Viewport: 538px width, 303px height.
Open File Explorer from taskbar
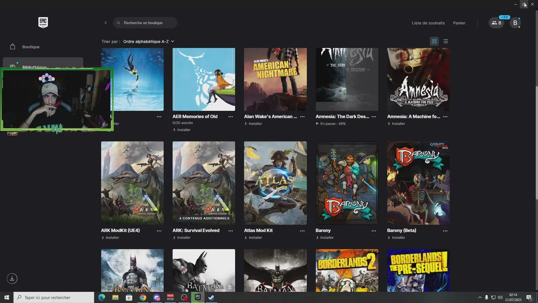tap(115, 298)
